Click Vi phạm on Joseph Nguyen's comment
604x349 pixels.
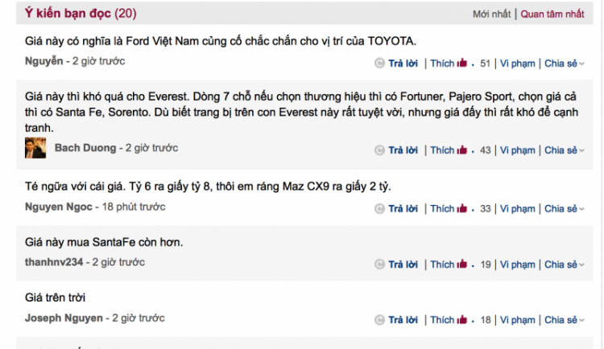(x=517, y=320)
